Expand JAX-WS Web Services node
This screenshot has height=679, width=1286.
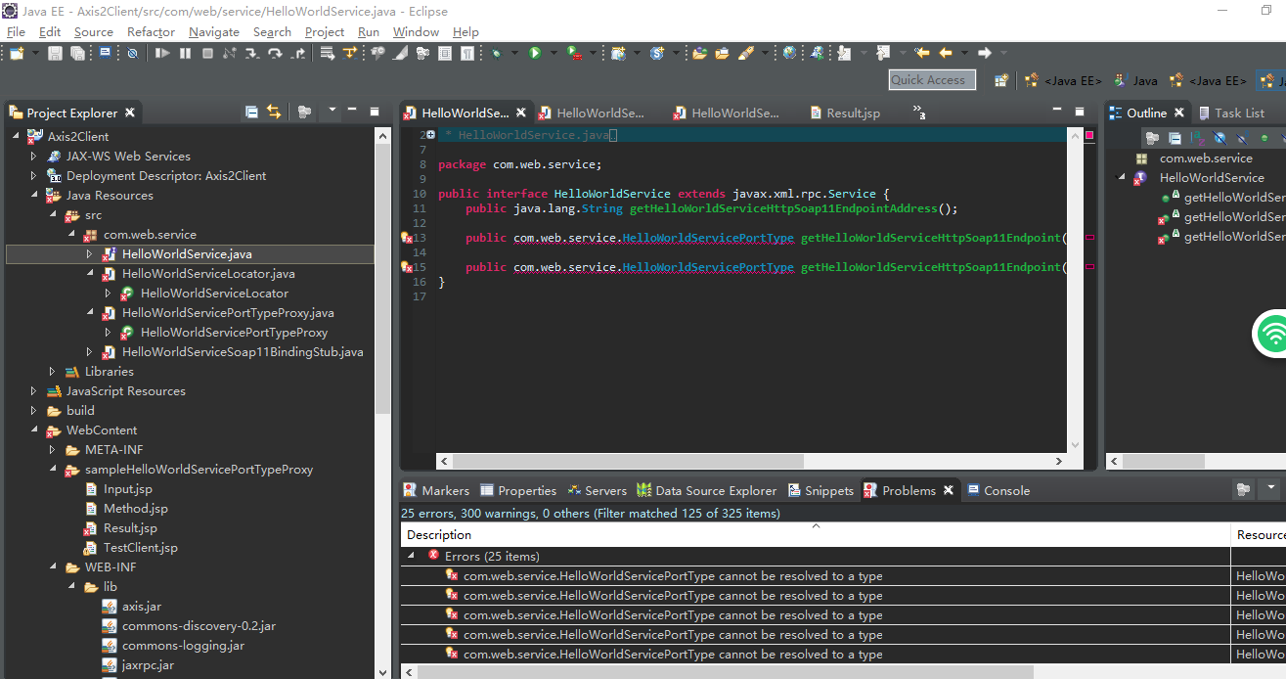pos(33,156)
